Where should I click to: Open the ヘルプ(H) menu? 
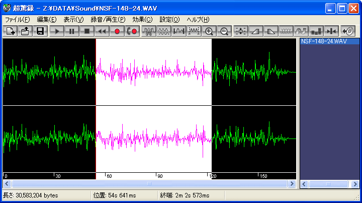pos(198,20)
